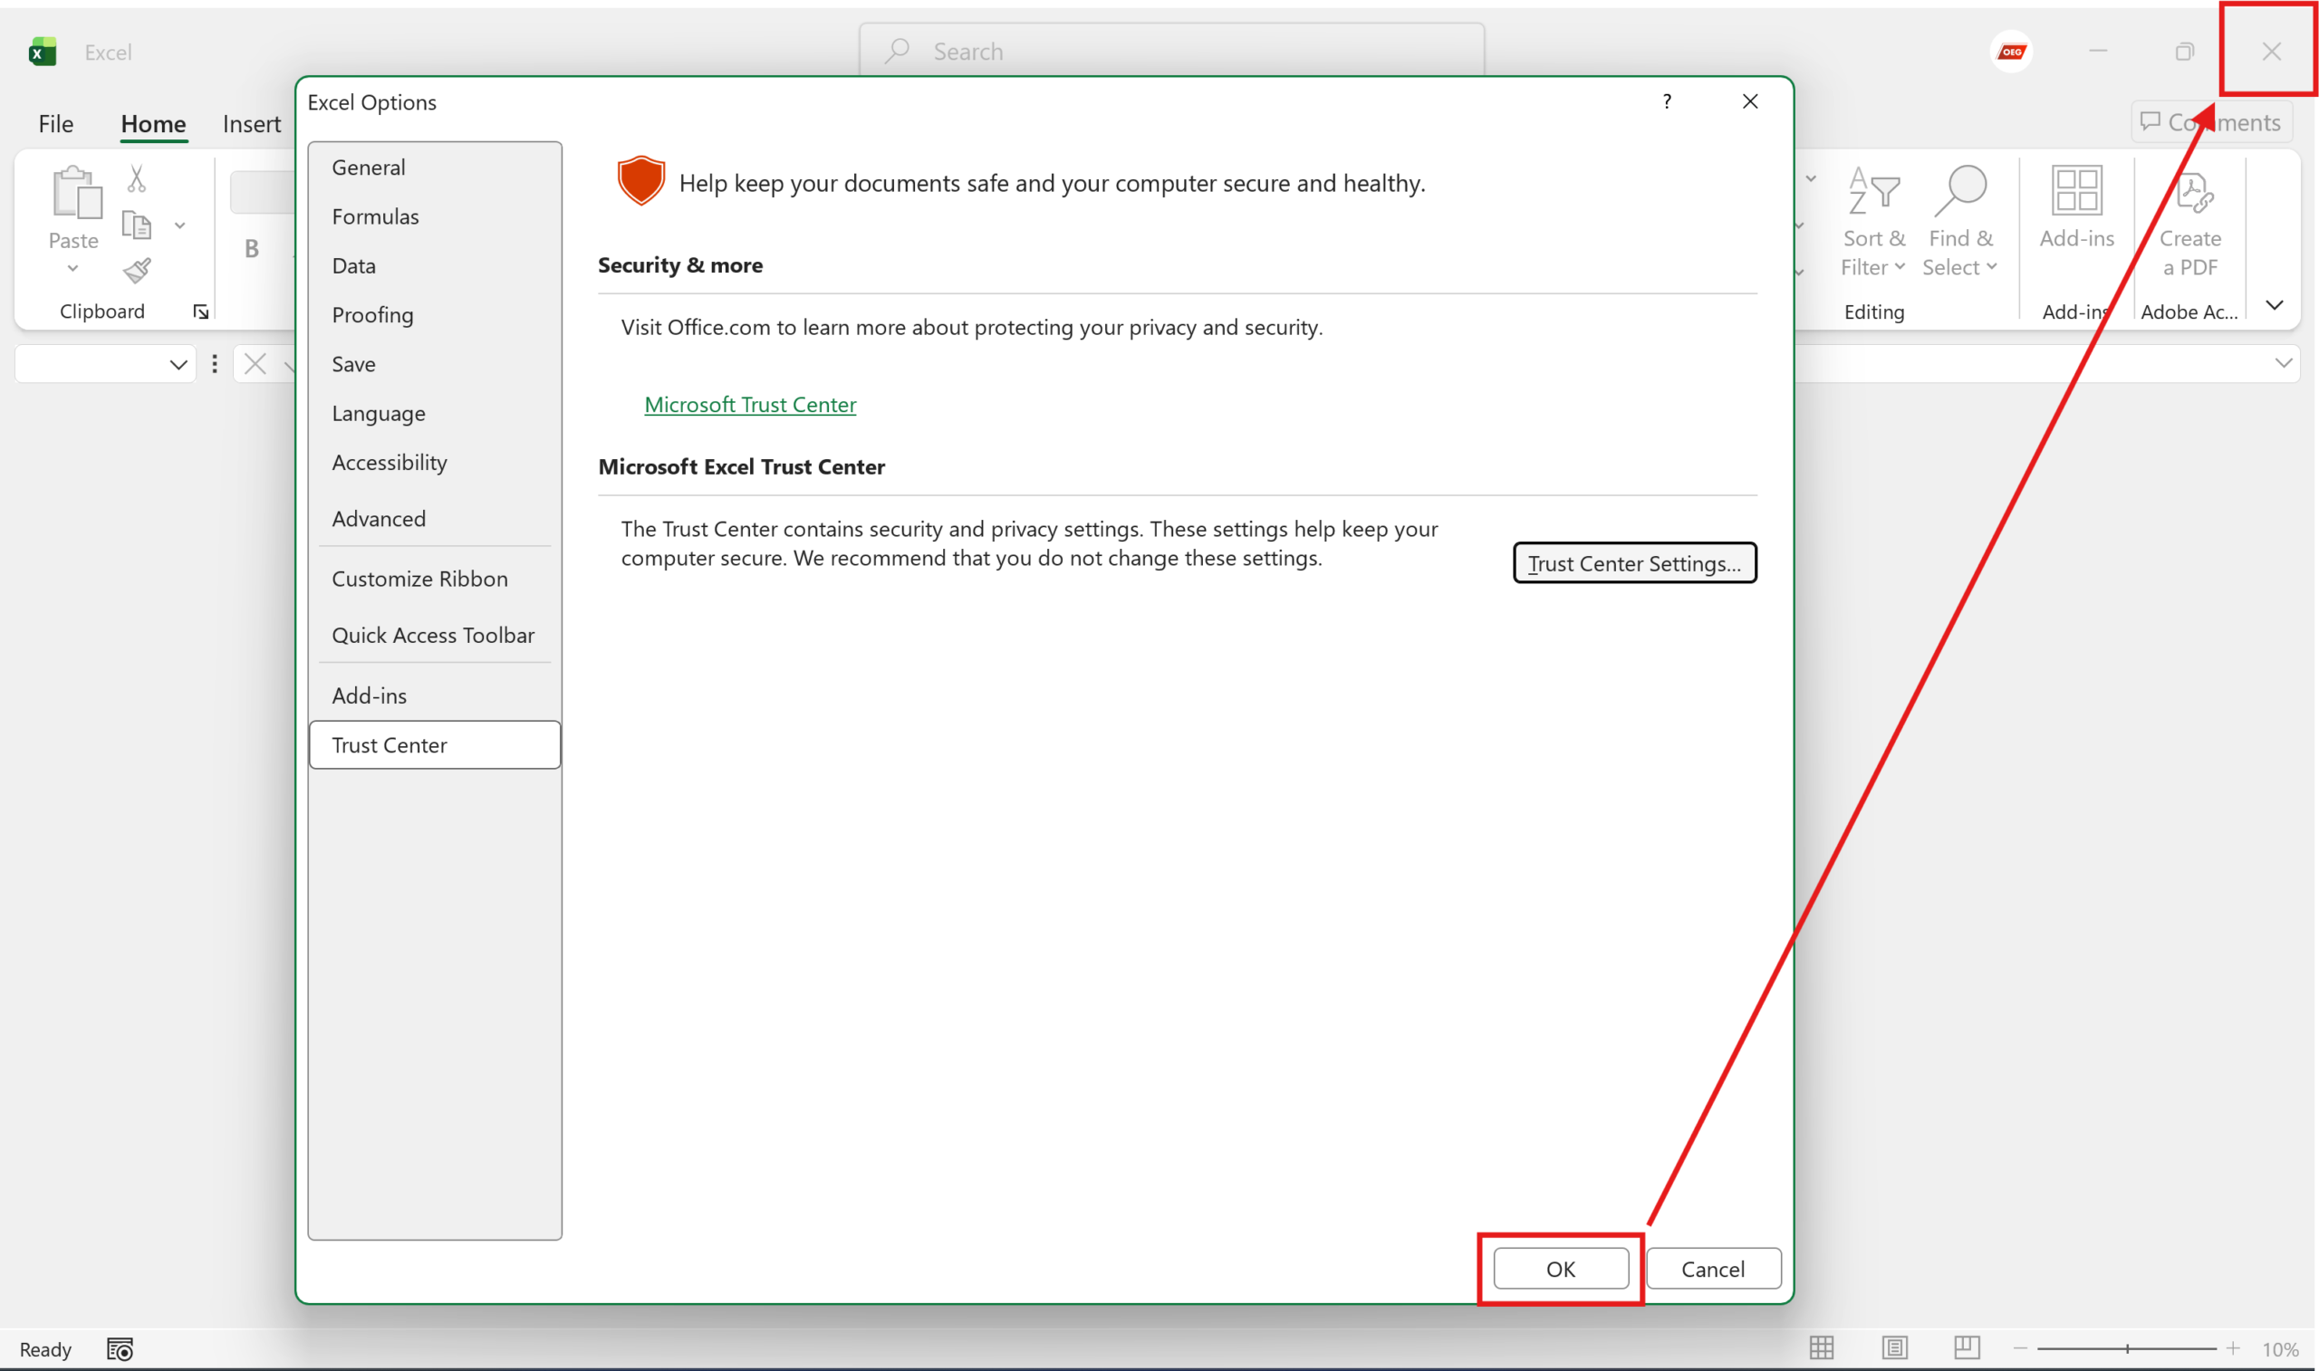
Task: Toggle Bold formatting button
Action: (x=251, y=248)
